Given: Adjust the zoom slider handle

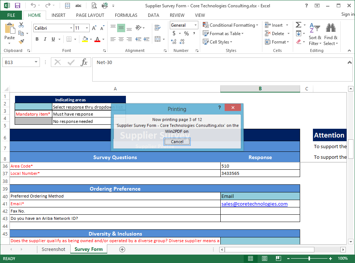Looking at the screenshot, I should click(x=309, y=259).
